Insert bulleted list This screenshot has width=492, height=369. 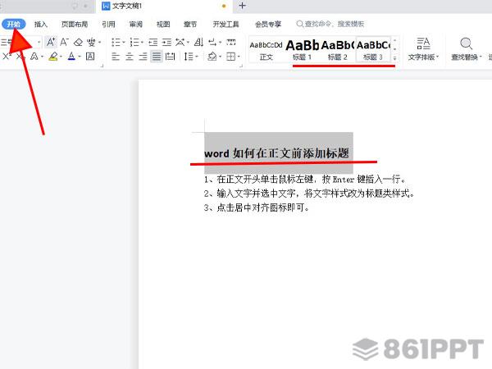click(116, 42)
